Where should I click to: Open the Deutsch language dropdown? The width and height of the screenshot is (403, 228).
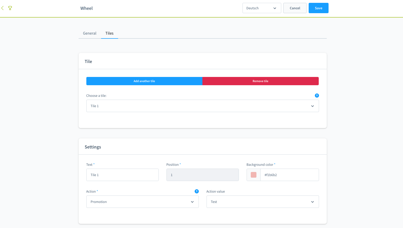(x=262, y=8)
